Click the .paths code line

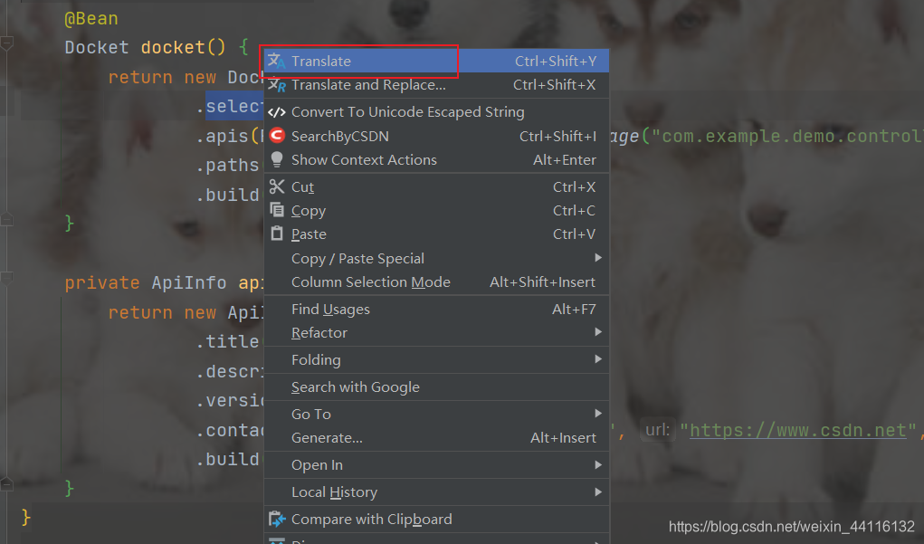pos(229,165)
